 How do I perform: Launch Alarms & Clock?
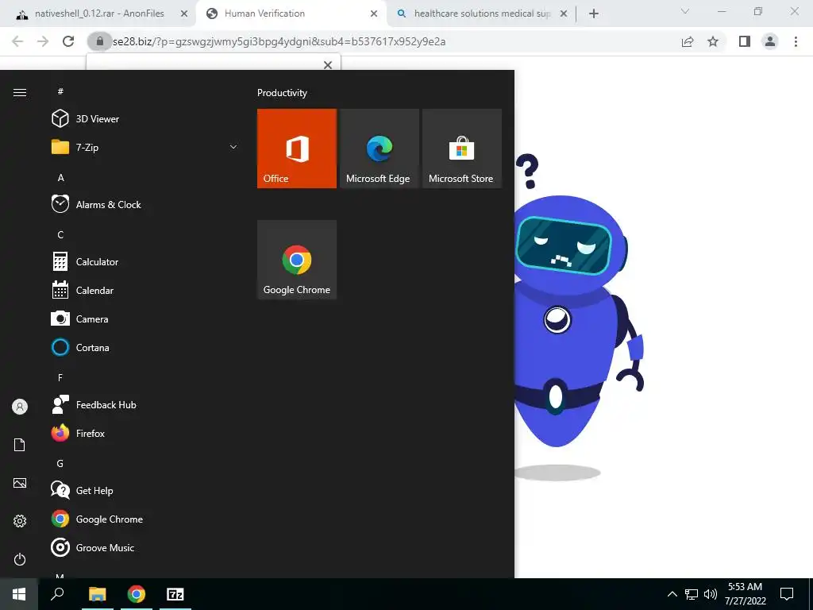click(x=145, y=204)
